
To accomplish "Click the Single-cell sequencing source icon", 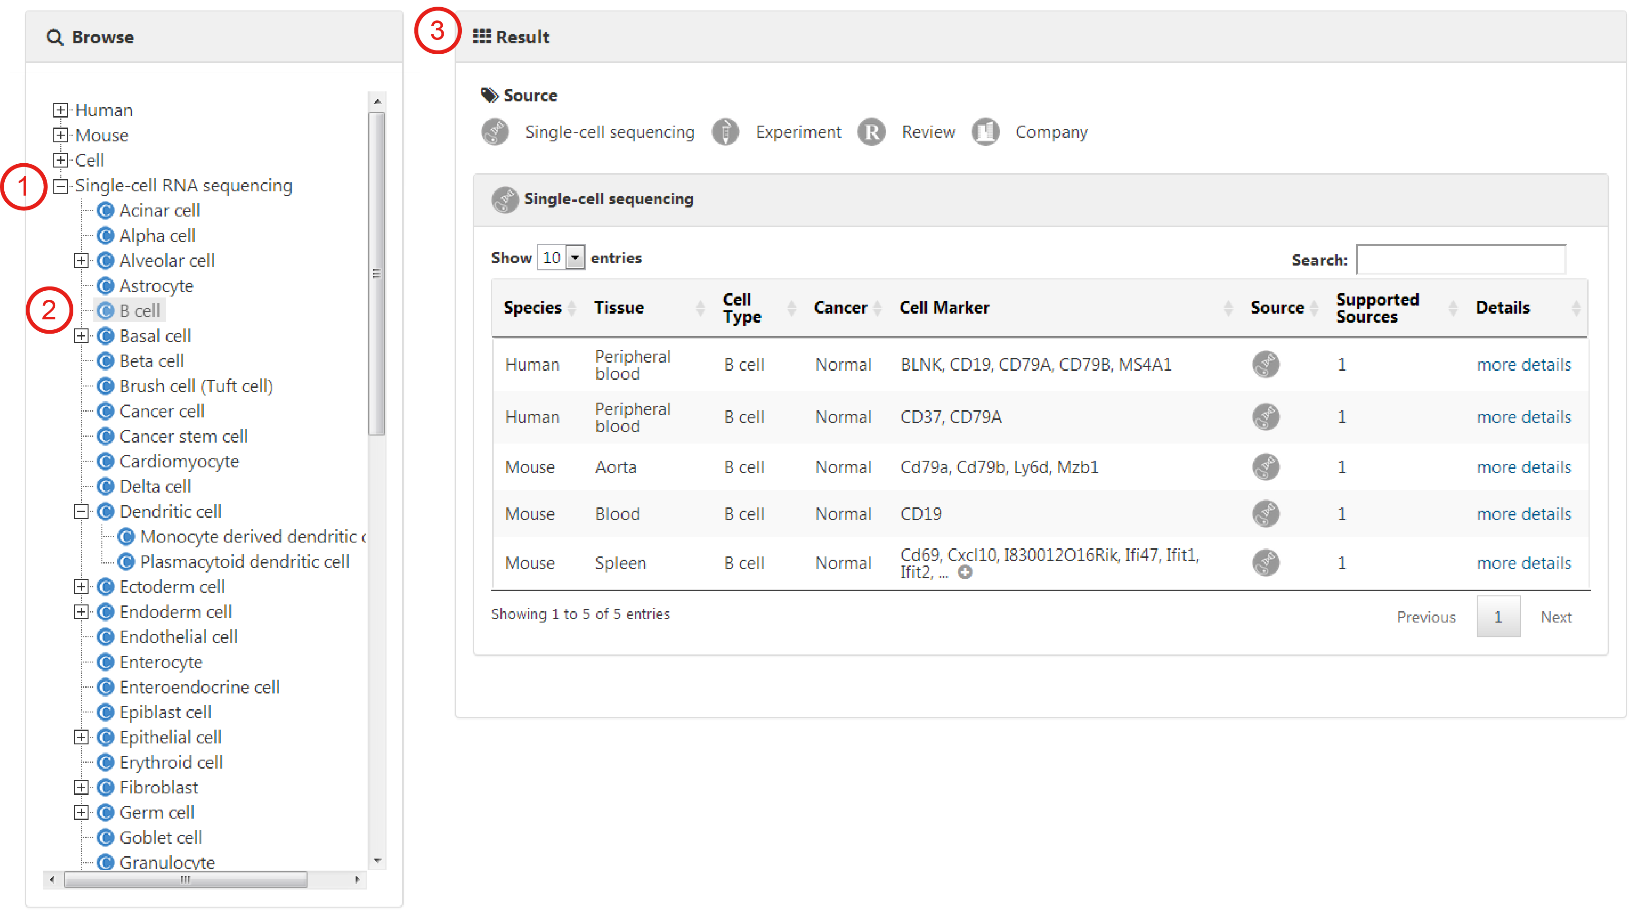I will pyautogui.click(x=495, y=132).
